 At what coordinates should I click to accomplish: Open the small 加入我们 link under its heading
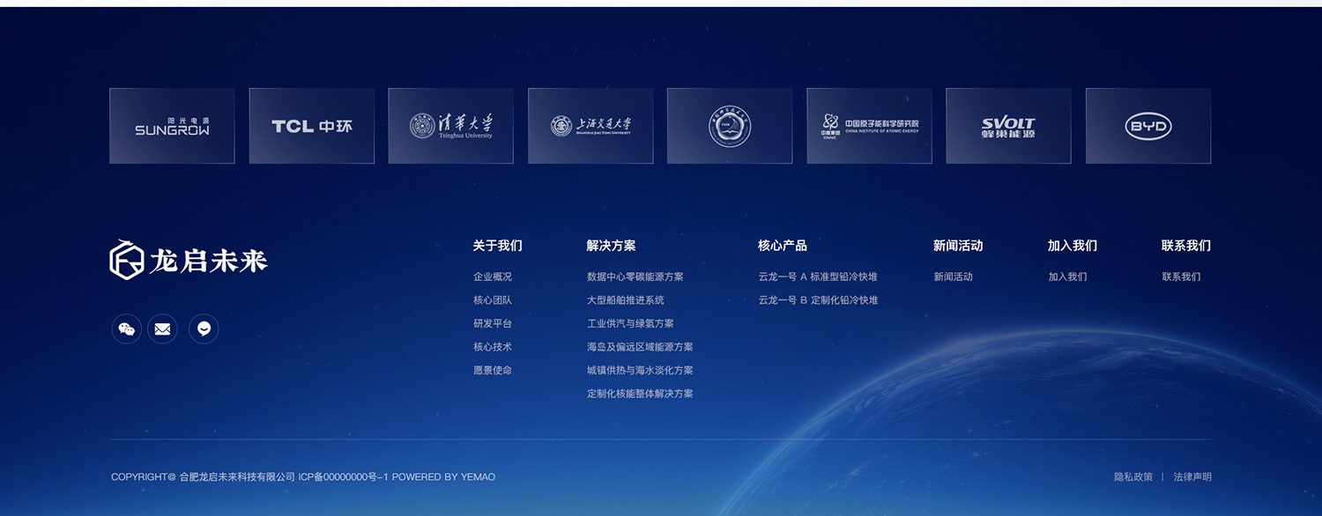tap(1067, 276)
